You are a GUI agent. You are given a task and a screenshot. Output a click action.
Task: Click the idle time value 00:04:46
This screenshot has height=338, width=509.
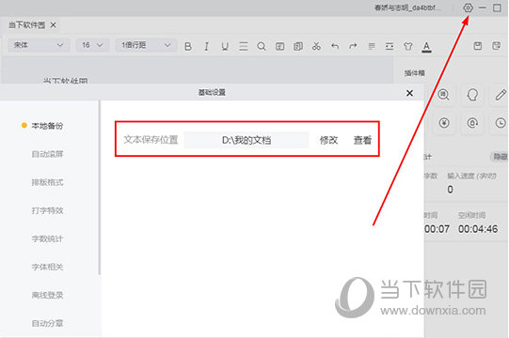[478, 229]
